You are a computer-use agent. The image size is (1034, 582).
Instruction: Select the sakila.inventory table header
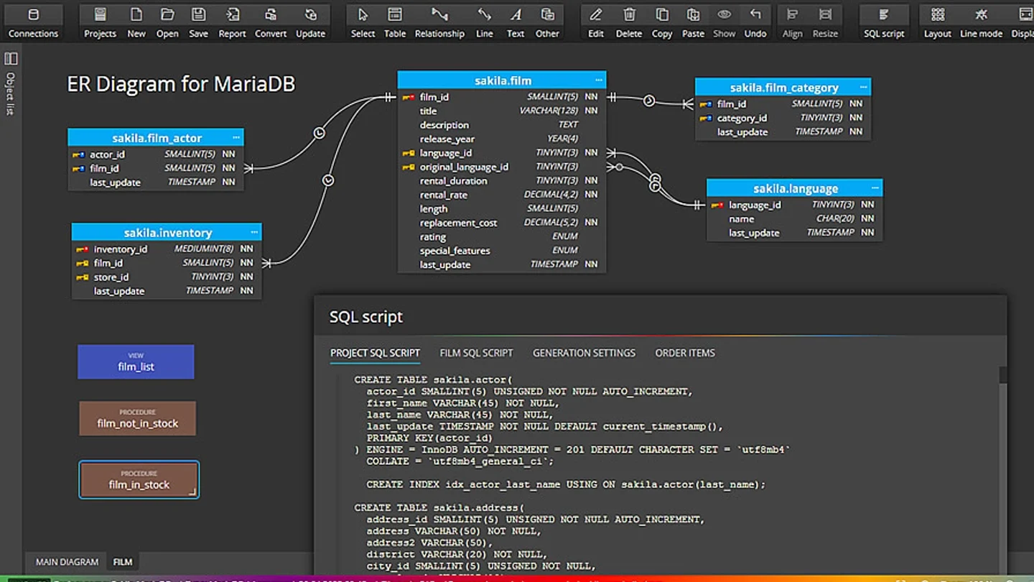167,233
